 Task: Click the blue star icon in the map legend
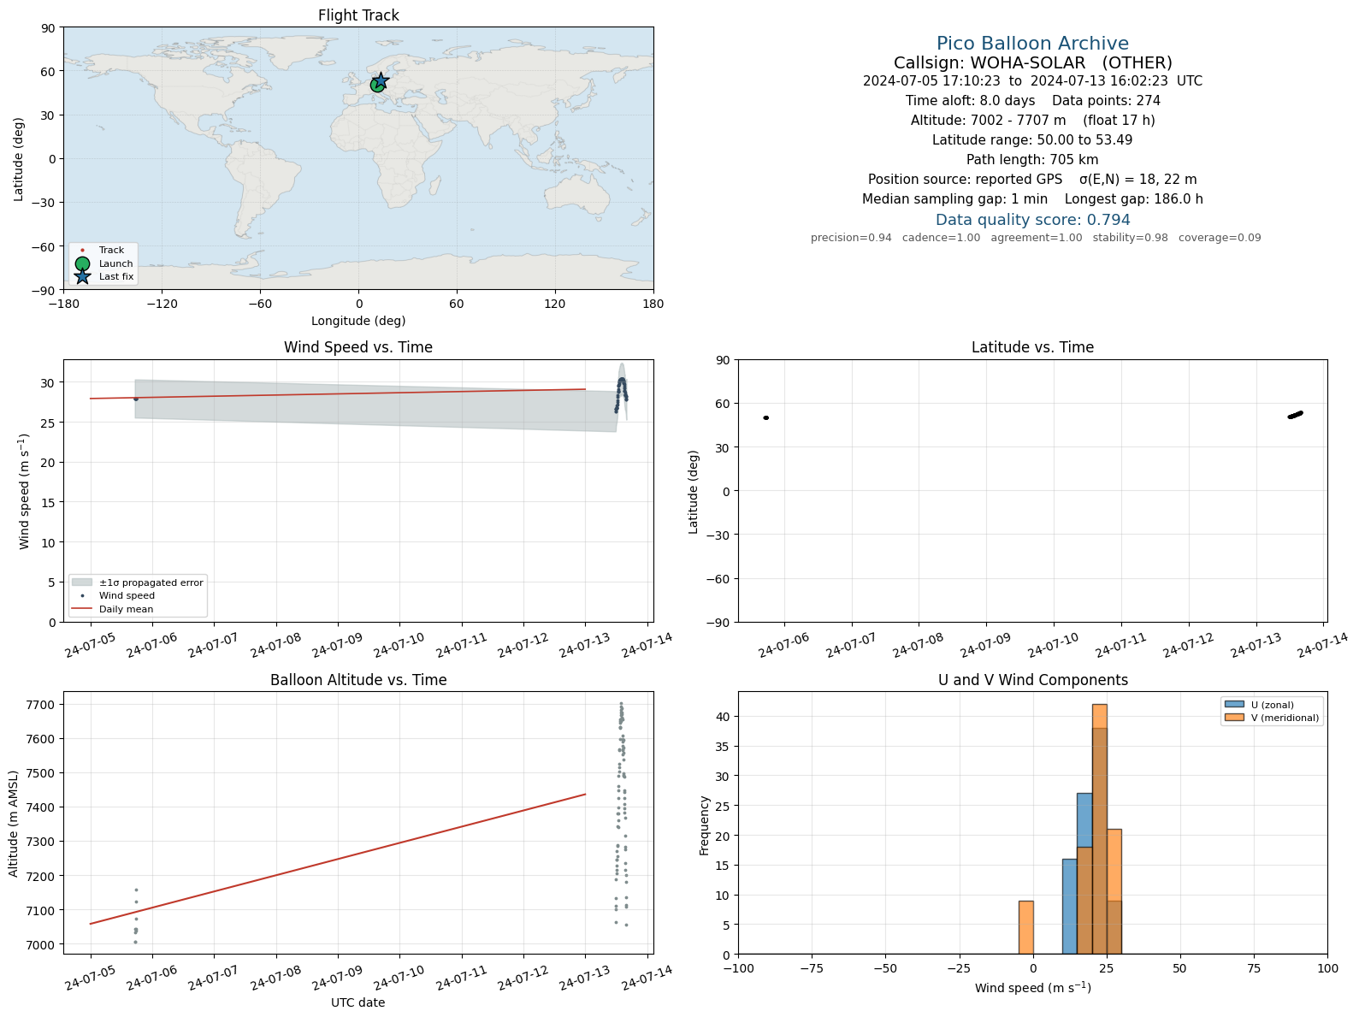click(x=82, y=276)
